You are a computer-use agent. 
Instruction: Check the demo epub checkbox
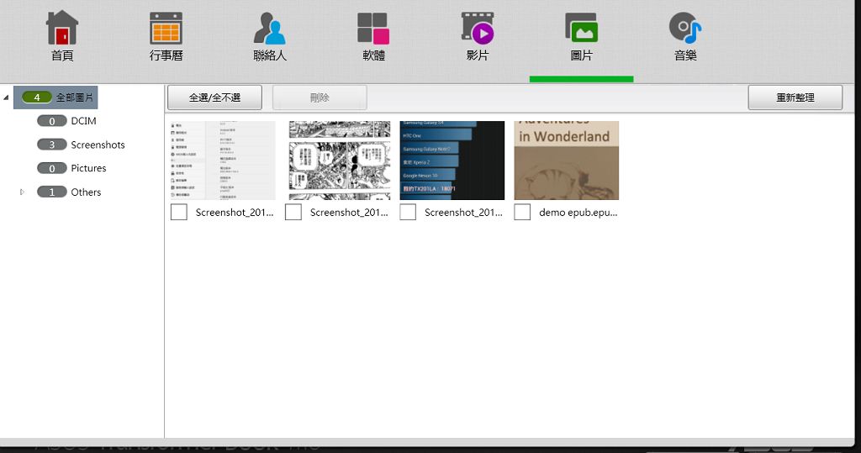[522, 212]
